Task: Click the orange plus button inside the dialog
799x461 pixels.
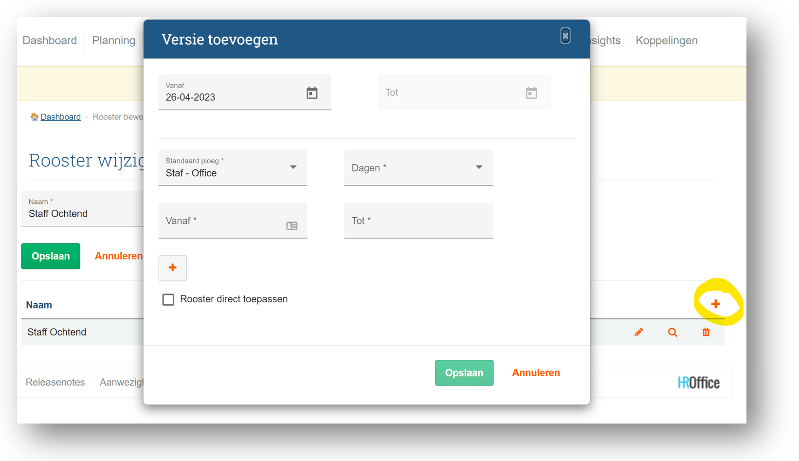Action: tap(172, 268)
